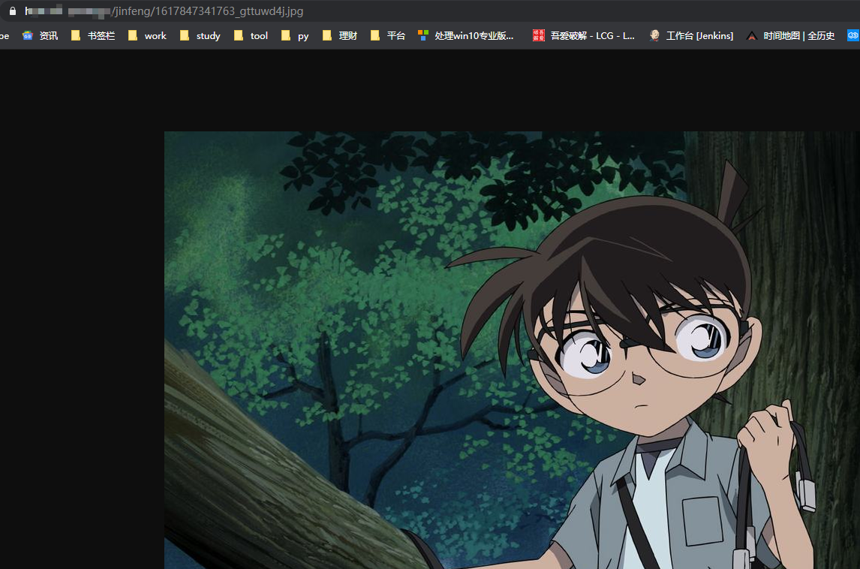Image resolution: width=860 pixels, height=569 pixels.
Task: Click the yellow folder icon of 书签栏
Action: [75, 35]
